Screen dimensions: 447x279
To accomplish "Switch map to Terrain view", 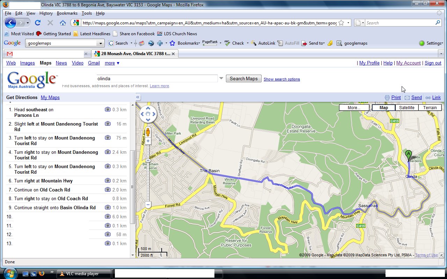I will tap(430, 108).
